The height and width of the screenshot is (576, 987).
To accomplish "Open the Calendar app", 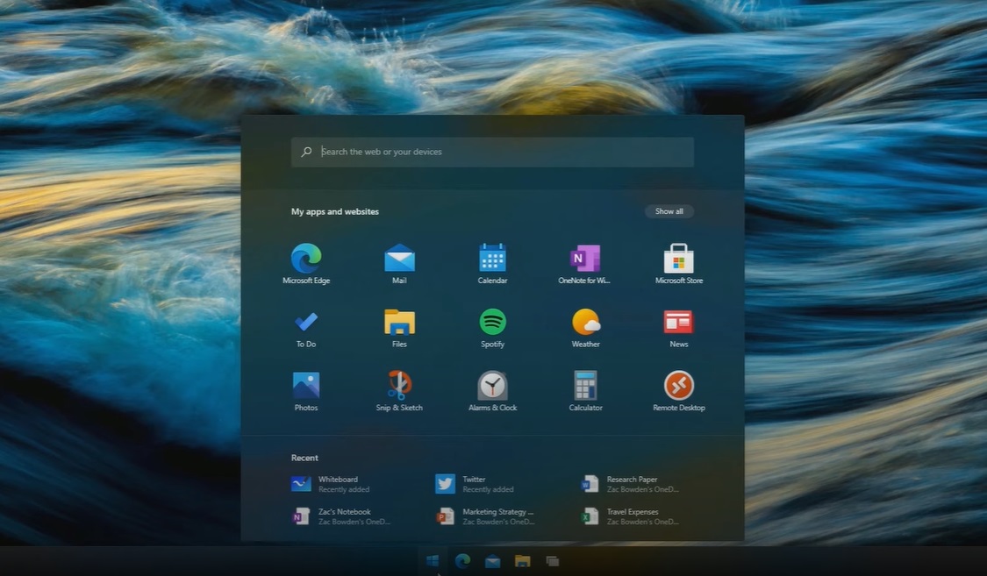I will pos(492,264).
